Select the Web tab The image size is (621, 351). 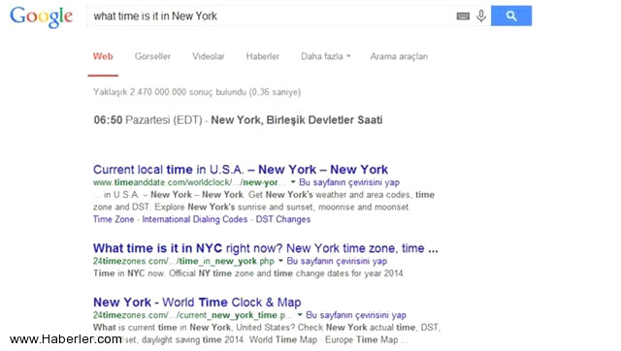(x=103, y=56)
